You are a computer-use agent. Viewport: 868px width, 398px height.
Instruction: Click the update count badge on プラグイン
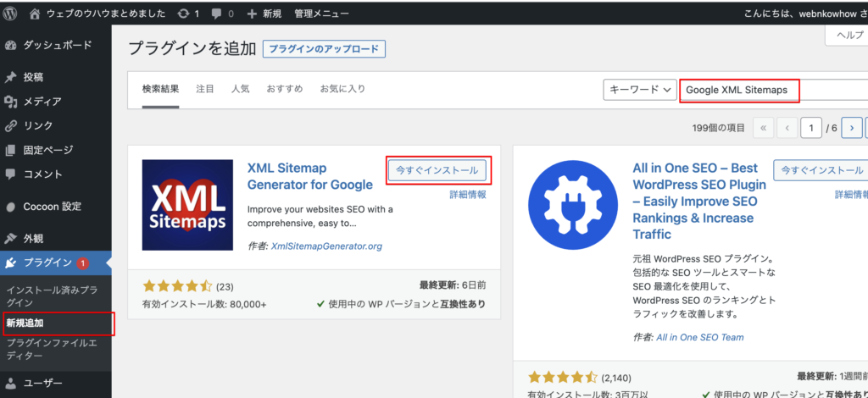click(x=82, y=263)
